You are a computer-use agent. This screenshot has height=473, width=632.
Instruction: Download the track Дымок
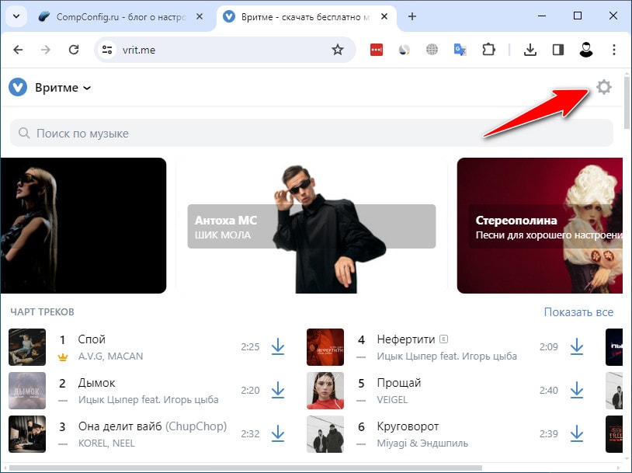pos(278,391)
